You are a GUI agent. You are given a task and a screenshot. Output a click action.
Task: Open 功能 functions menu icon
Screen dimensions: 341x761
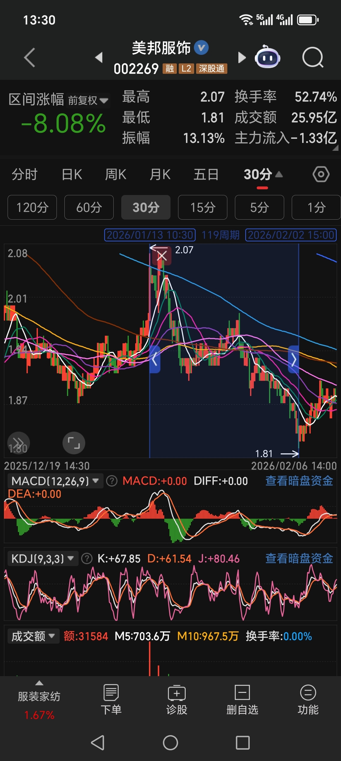[x=308, y=700]
